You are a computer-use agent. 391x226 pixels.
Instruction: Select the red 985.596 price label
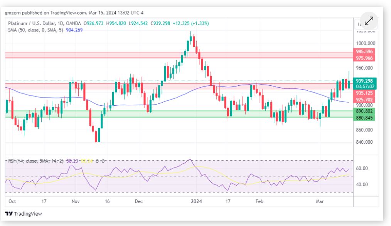(x=364, y=52)
